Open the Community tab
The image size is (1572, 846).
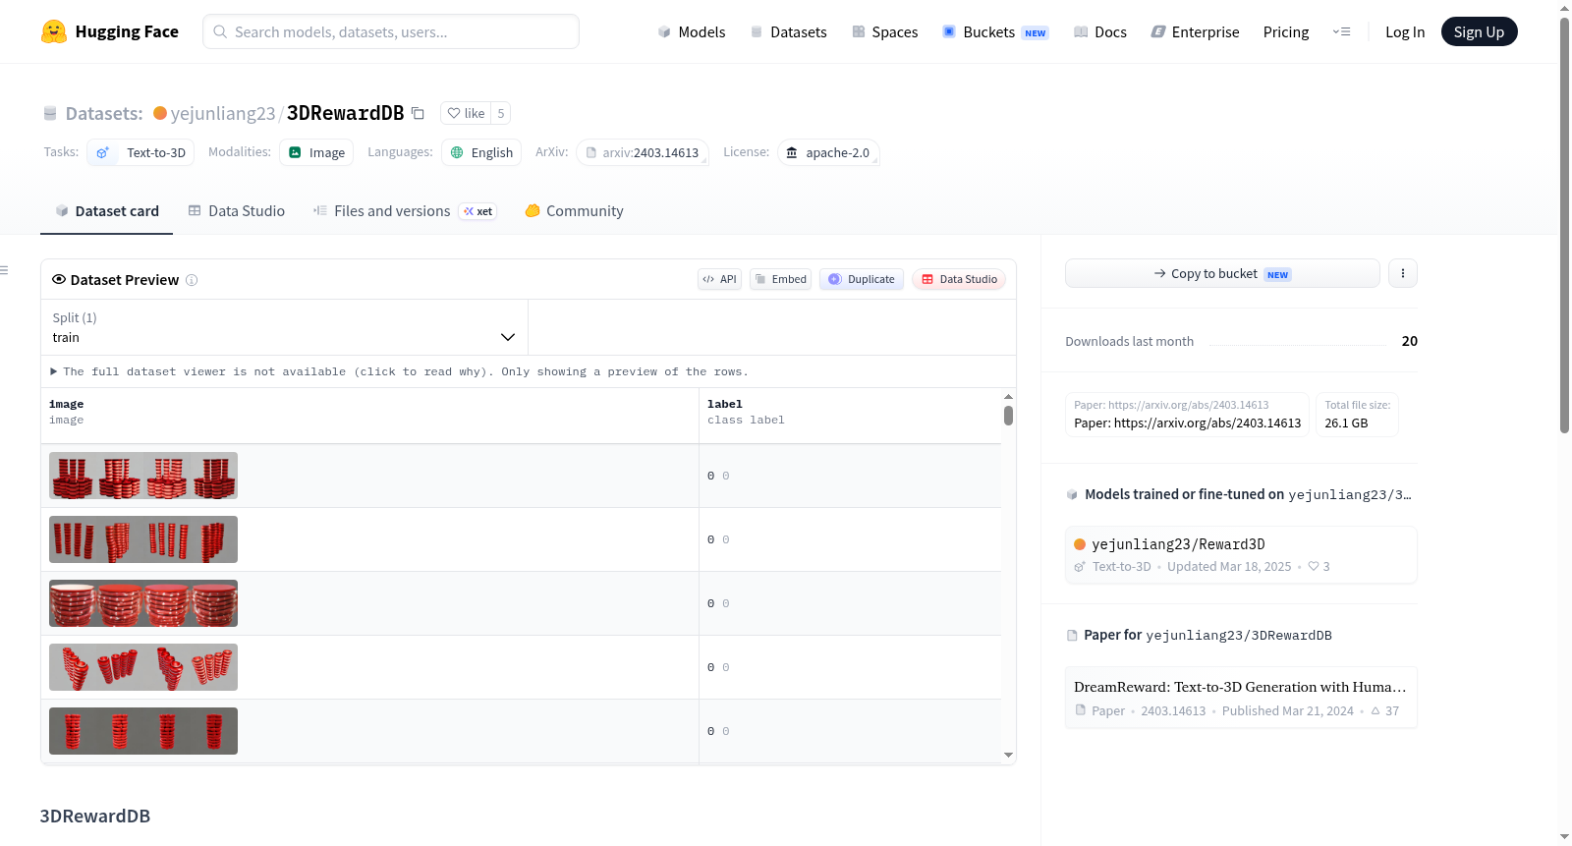[574, 210]
